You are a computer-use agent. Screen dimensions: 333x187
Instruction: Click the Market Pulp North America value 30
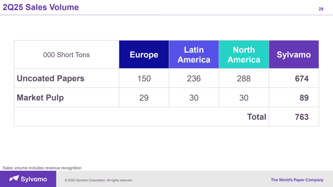tap(244, 98)
